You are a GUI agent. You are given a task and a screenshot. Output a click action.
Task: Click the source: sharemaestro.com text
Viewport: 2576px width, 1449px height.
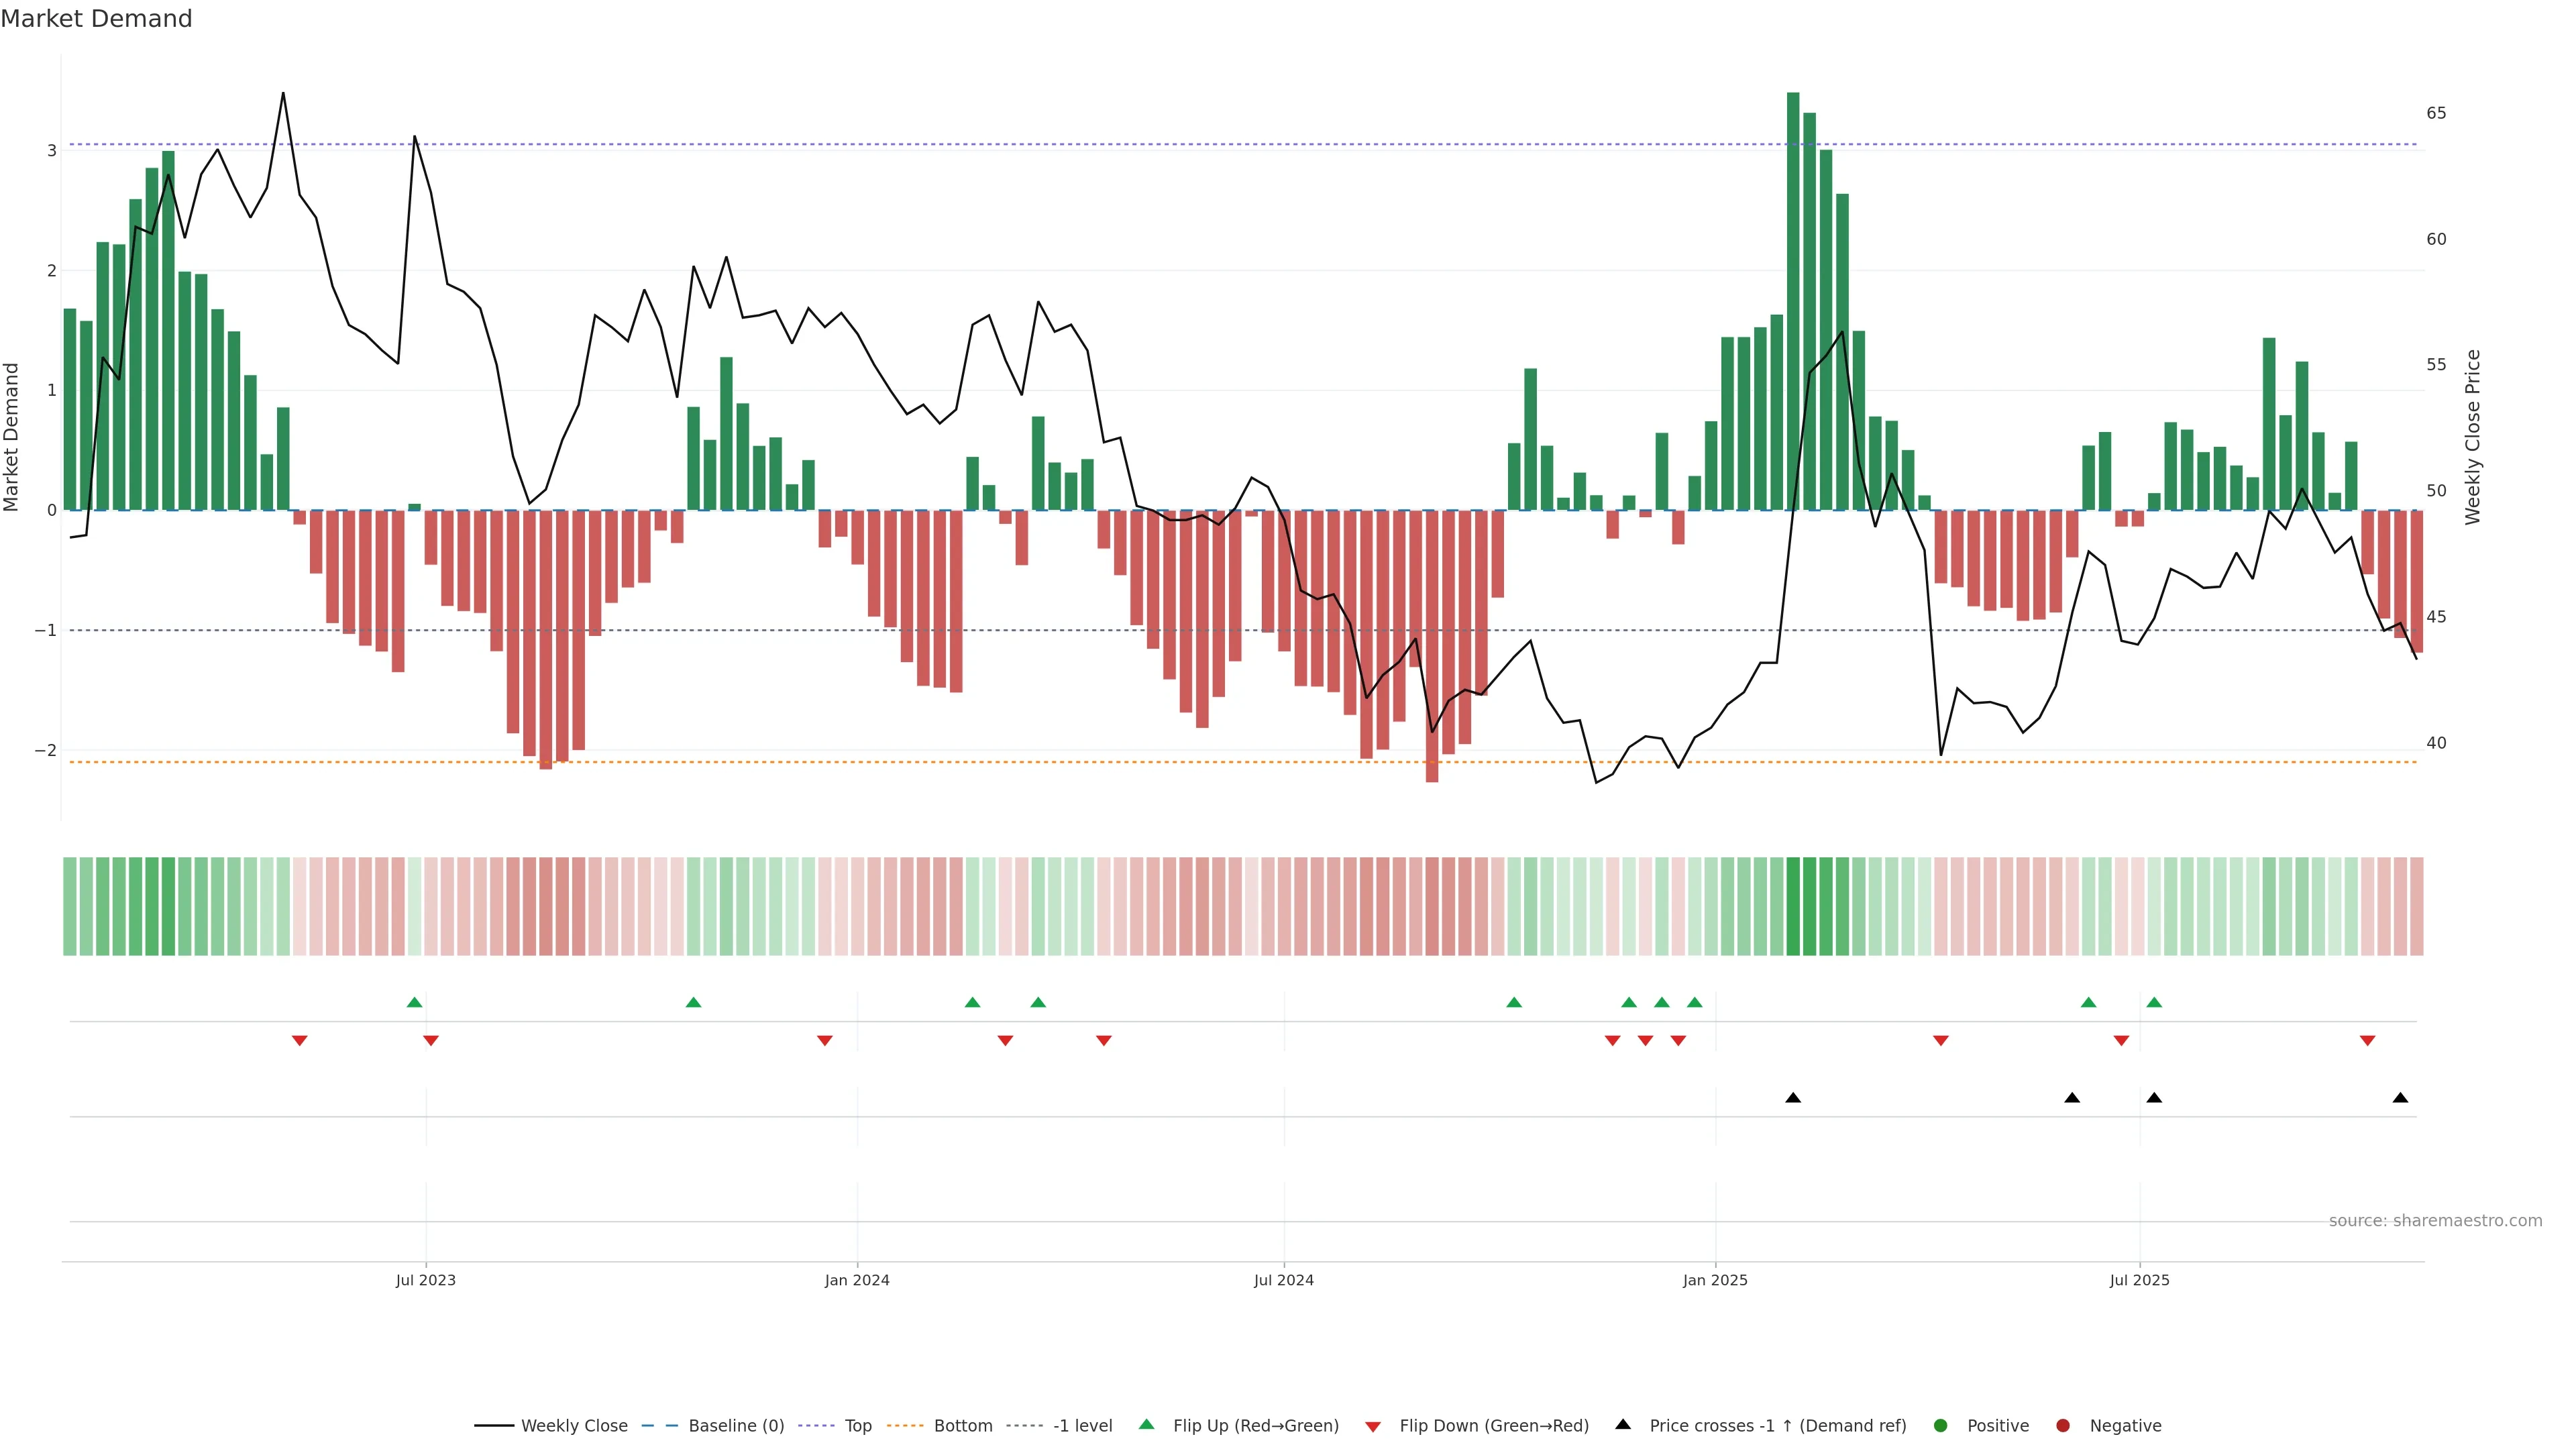[x=2435, y=1221]
